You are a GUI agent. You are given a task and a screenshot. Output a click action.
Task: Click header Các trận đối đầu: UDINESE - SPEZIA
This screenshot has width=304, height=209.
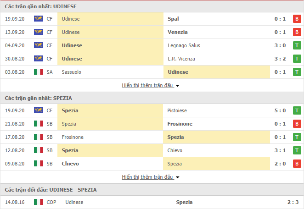coord(51,190)
